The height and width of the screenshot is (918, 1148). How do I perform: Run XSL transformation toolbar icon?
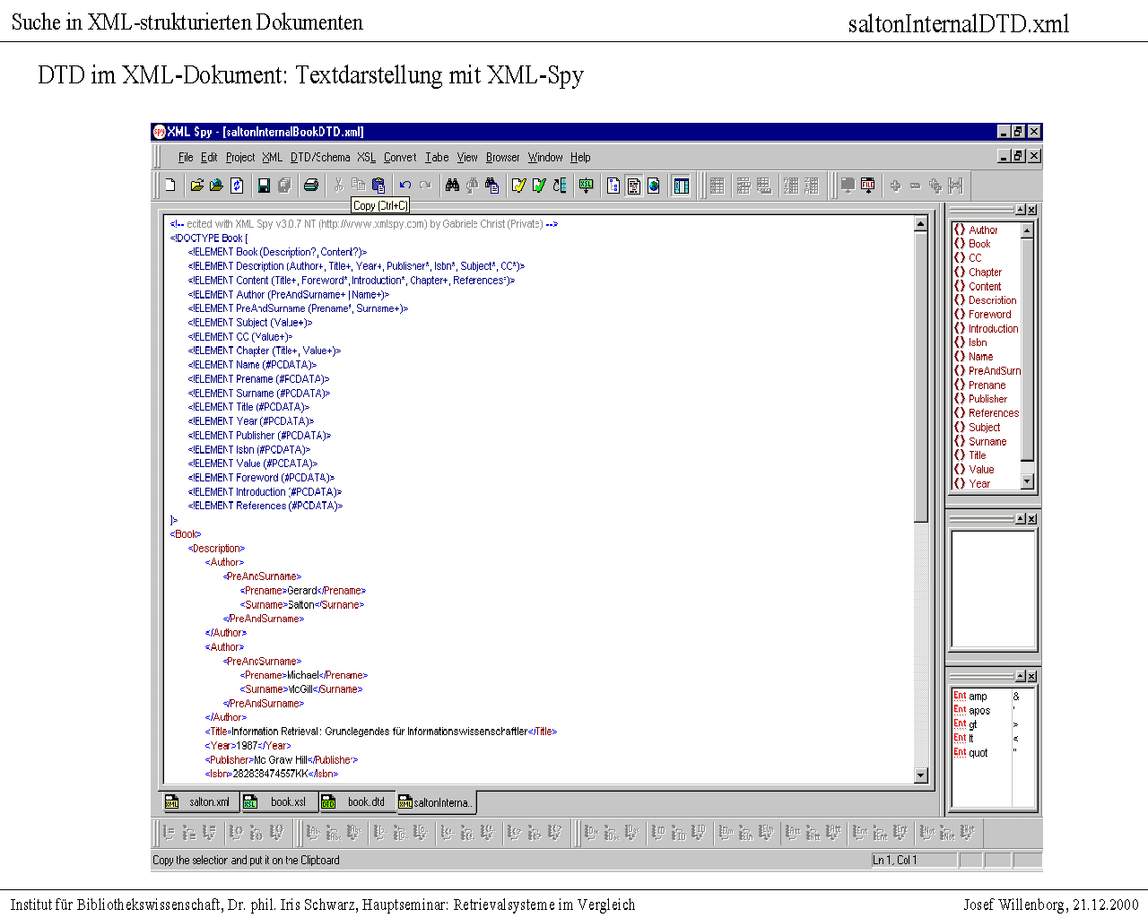(587, 186)
